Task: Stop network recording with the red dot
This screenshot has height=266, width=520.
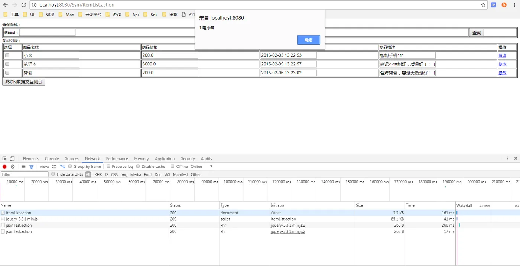Action: pyautogui.click(x=4, y=167)
